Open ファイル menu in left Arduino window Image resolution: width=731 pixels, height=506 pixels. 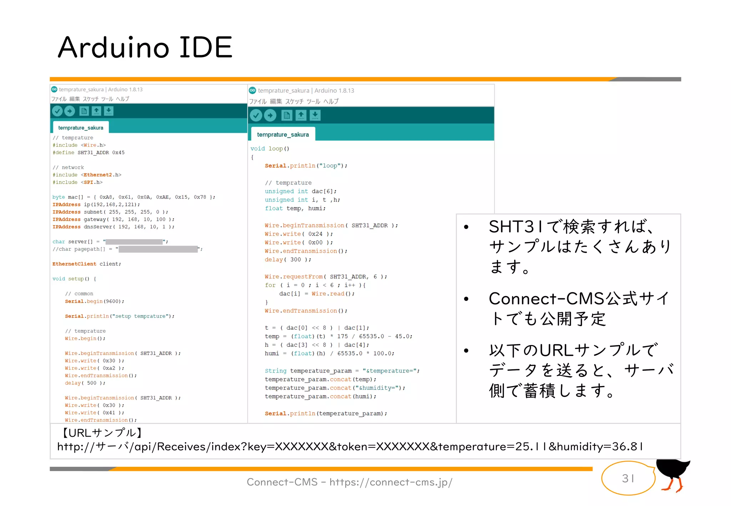click(x=59, y=99)
